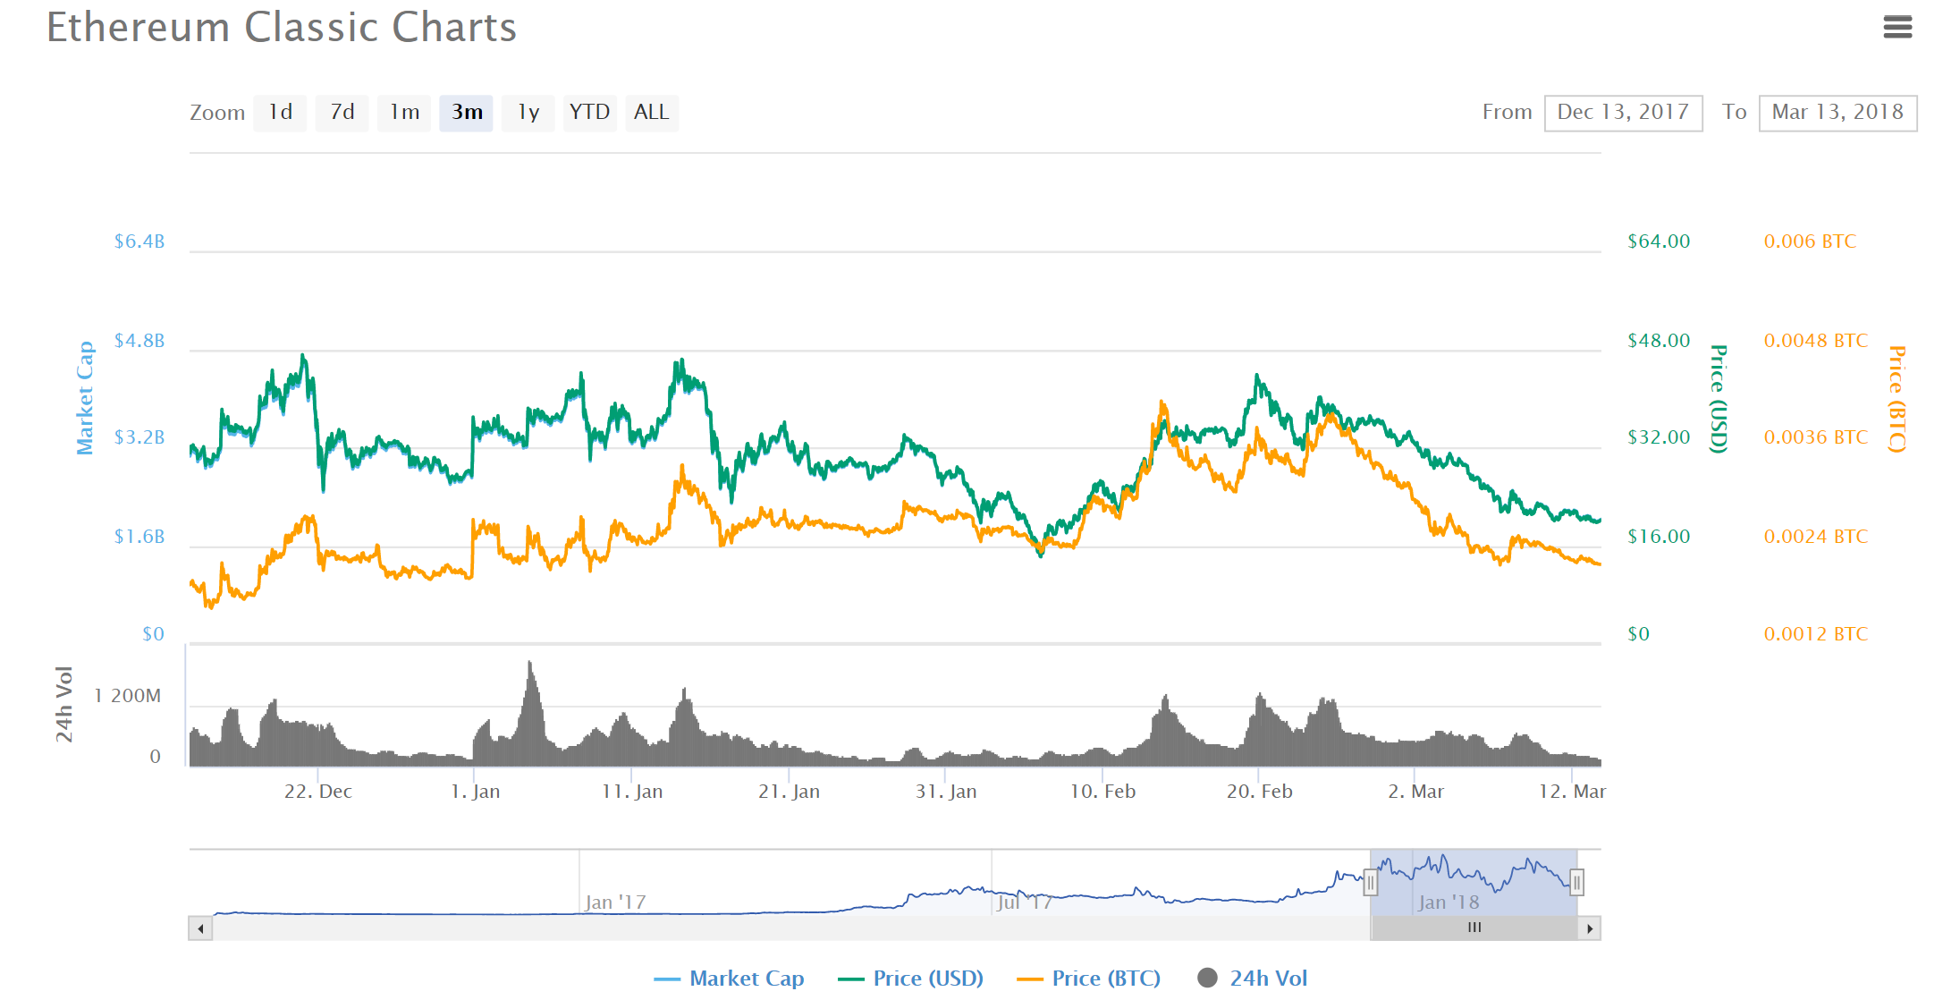Toggle Market Cap series in legend
This screenshot has height=1000, width=1943.
[x=729, y=979]
